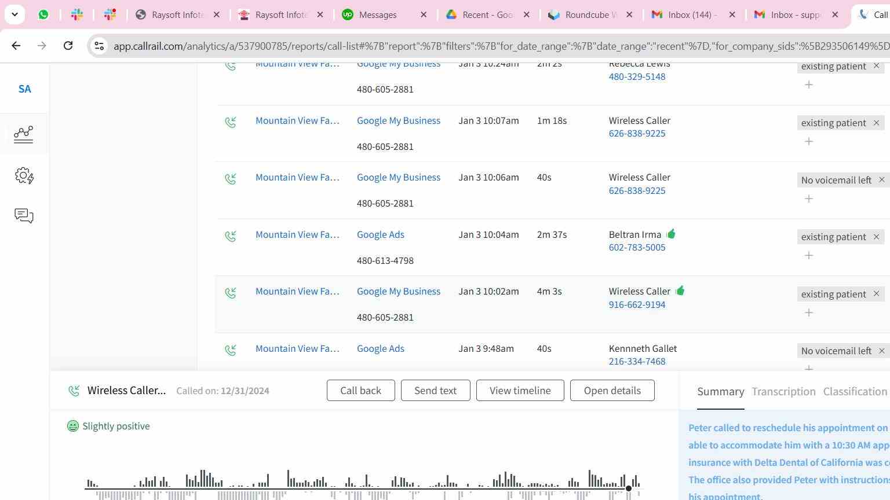The height and width of the screenshot is (500, 890).
Task: Click the inbound call icon for the 10:06am call
Action: tap(231, 179)
